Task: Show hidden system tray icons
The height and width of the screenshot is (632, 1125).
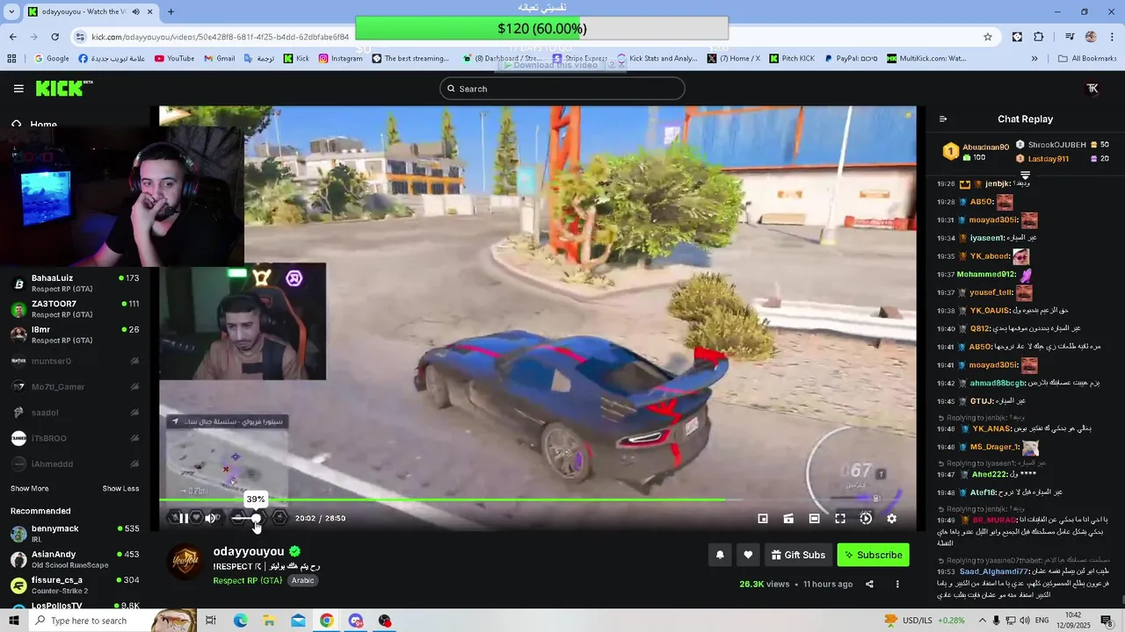Action: [982, 621]
